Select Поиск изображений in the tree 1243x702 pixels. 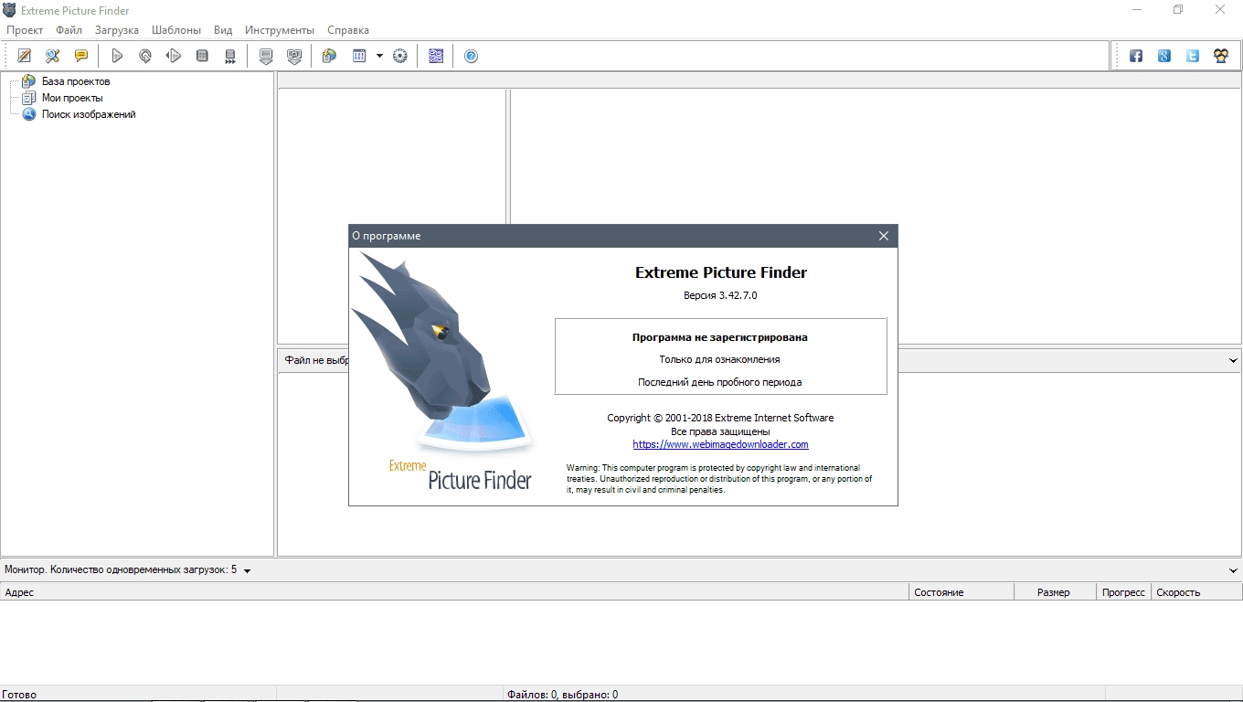coord(89,114)
